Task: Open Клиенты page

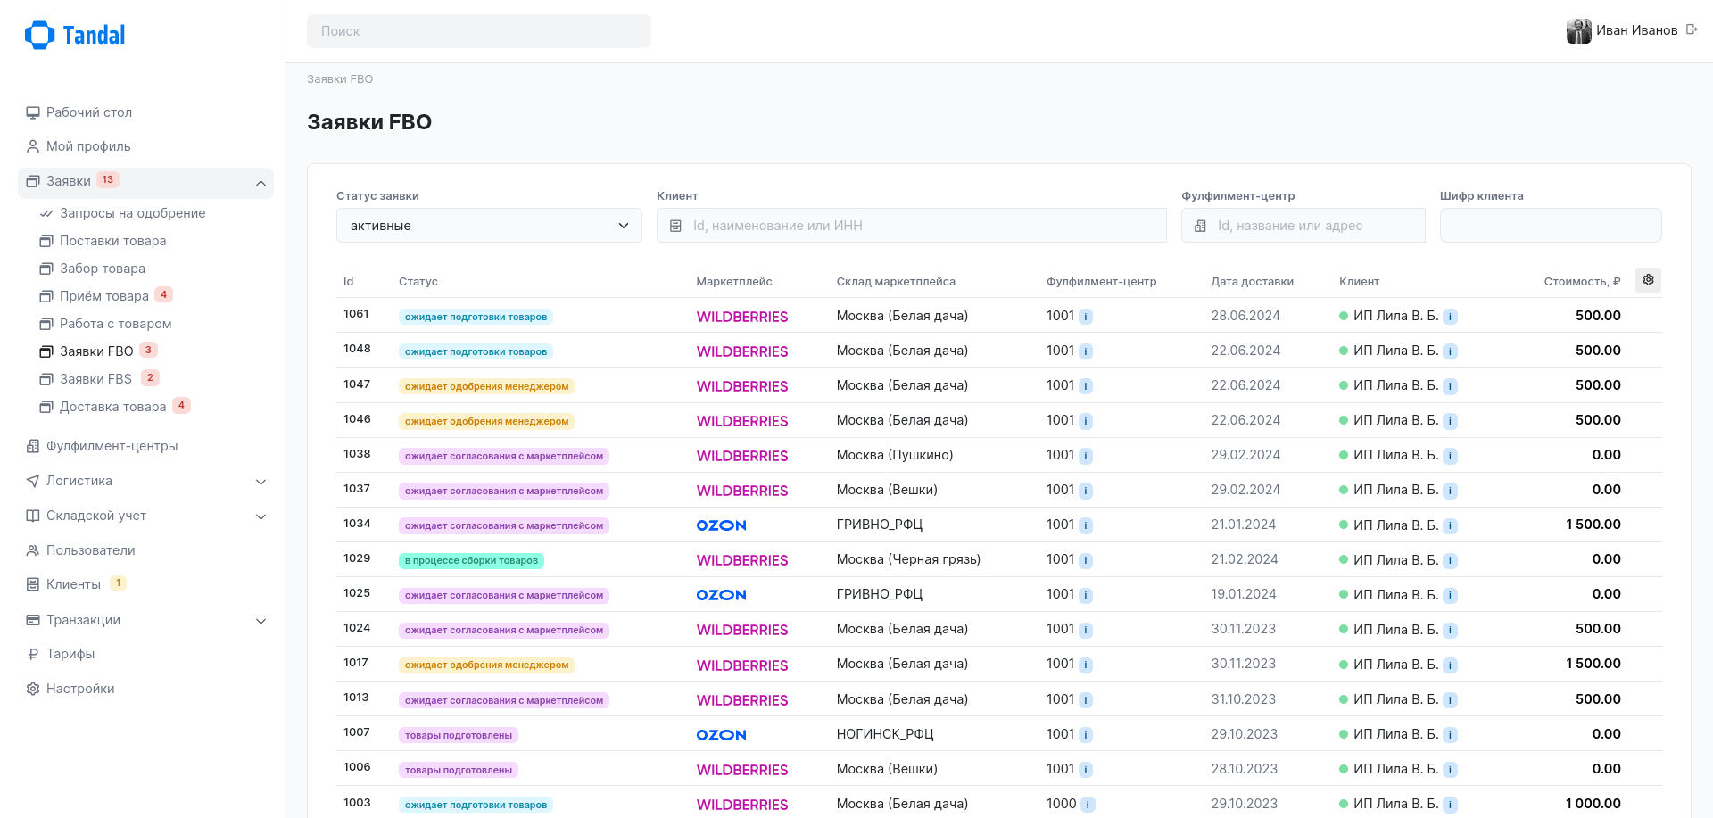Action: tap(73, 584)
